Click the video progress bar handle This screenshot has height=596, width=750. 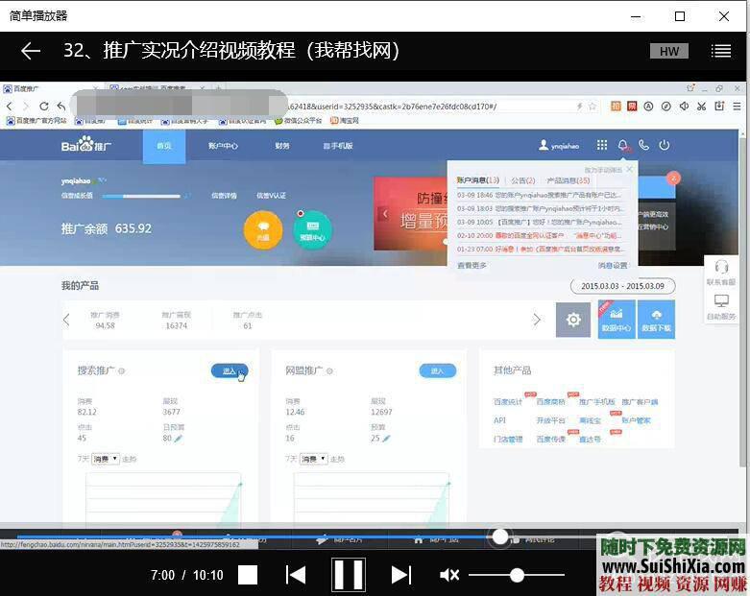499,537
